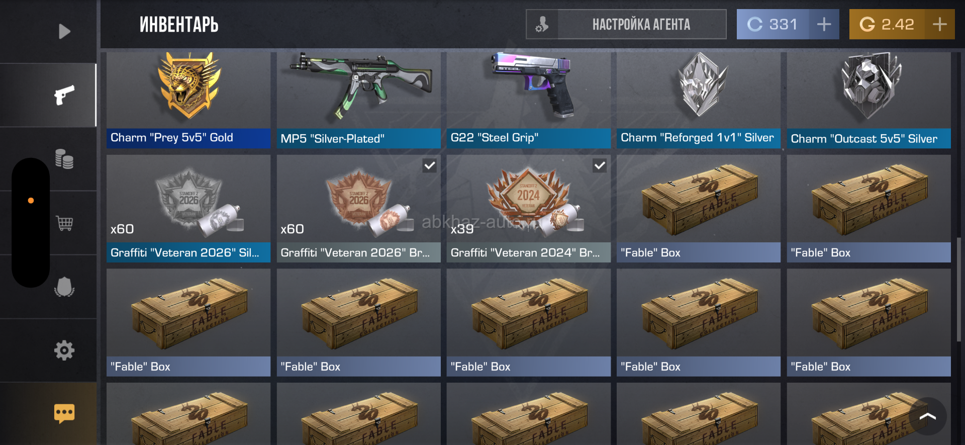Open the coins stack sidebar icon
This screenshot has width=965, height=445.
click(x=64, y=159)
